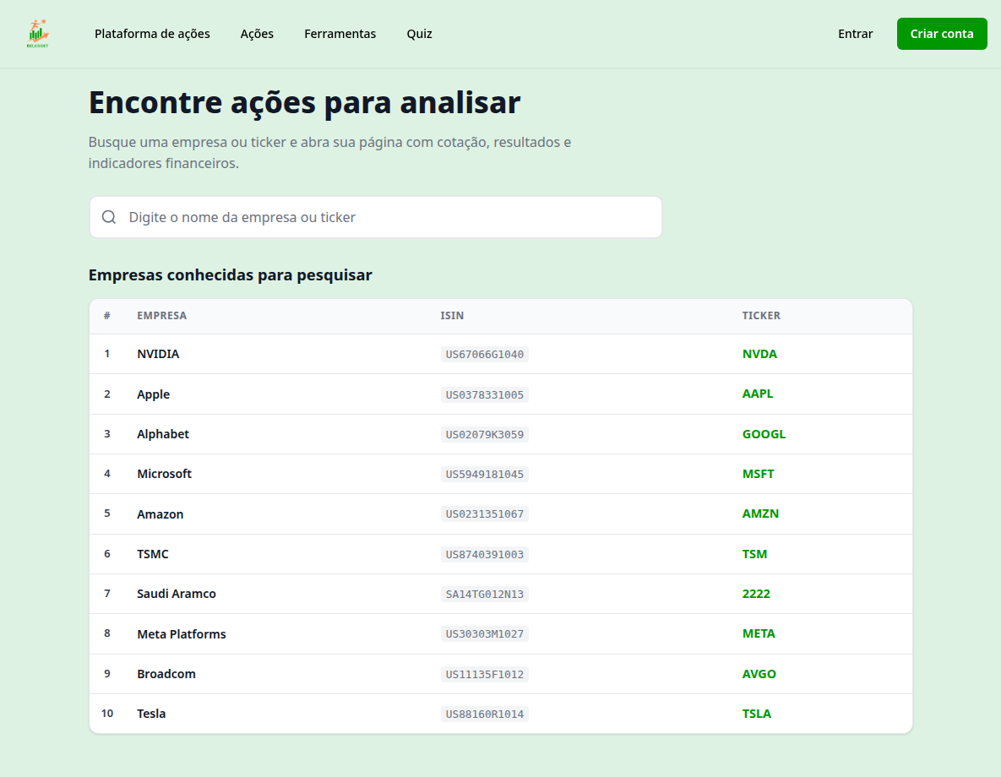Click the # column header
The width and height of the screenshot is (1001, 777).
coord(106,315)
